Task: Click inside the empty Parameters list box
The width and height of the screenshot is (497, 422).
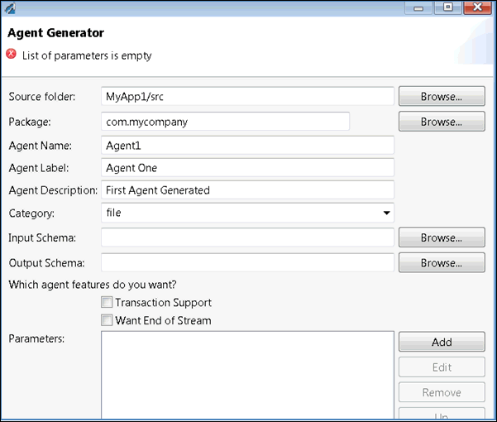Action: point(247,376)
